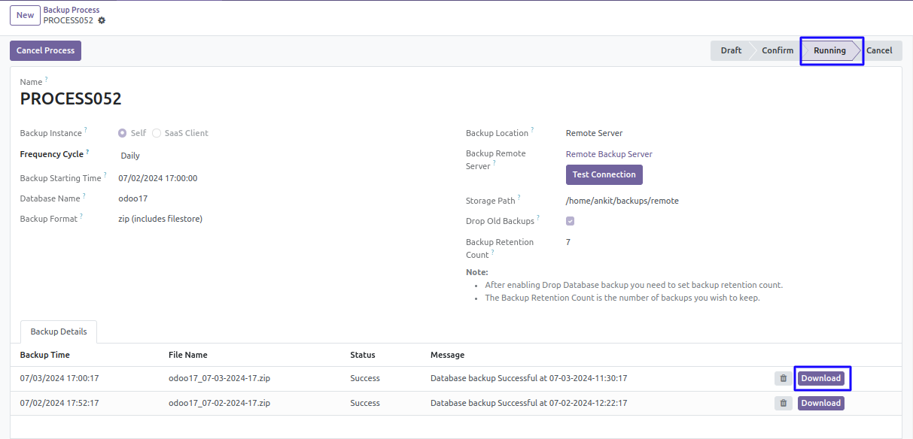913x439 pixels.
Task: Select the SaaS Client radio option
Action: click(x=157, y=133)
